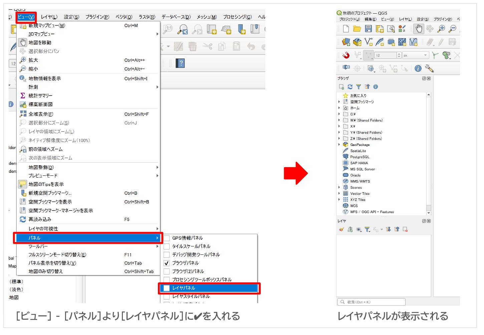The height and width of the screenshot is (335, 484).
Task: Enable snapping with the red magnet icon
Action: 346,55
